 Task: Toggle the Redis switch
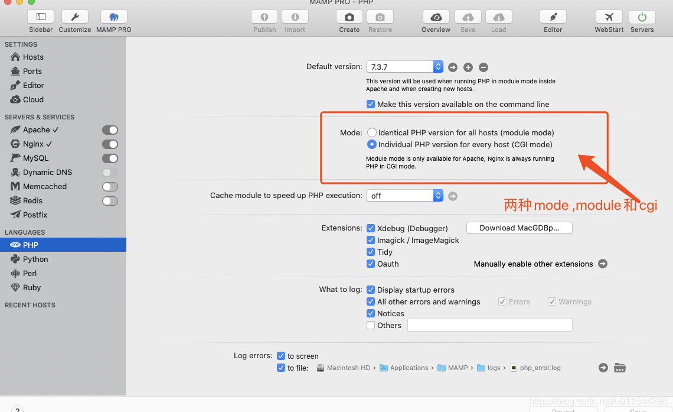click(110, 200)
